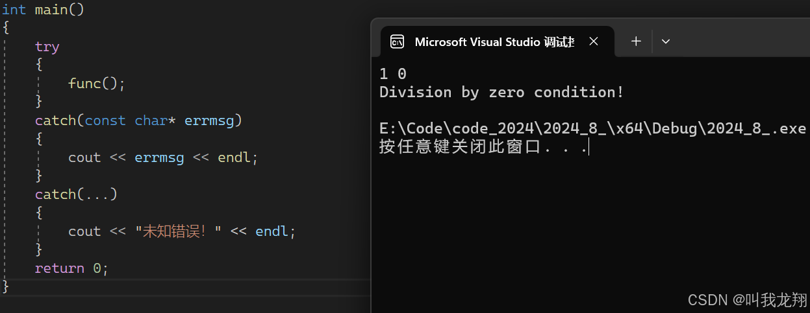Click the press-any-key prompt line in console
This screenshot has height=313, width=810.
[x=483, y=147]
